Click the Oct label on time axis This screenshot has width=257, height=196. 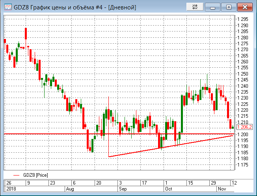[x=169, y=189]
